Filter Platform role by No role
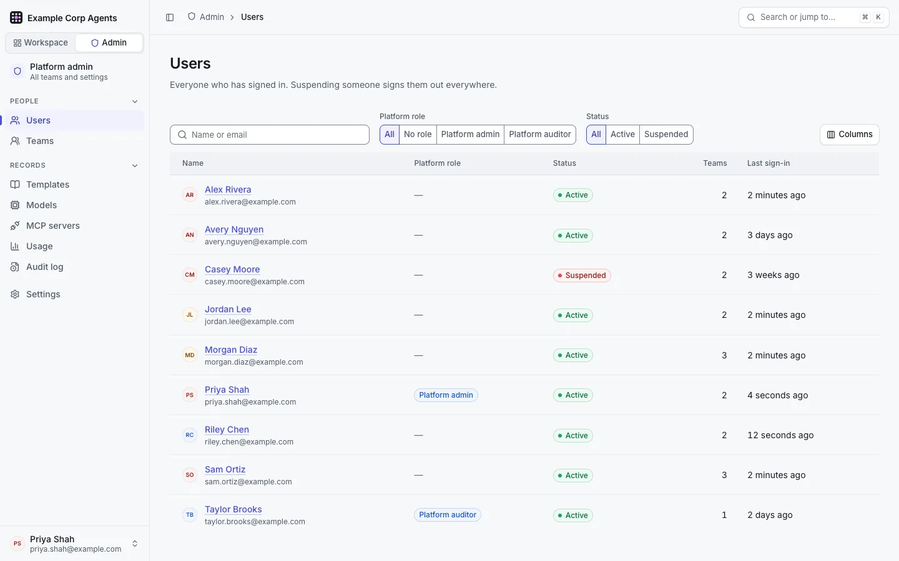The height and width of the screenshot is (561, 899). (418, 135)
